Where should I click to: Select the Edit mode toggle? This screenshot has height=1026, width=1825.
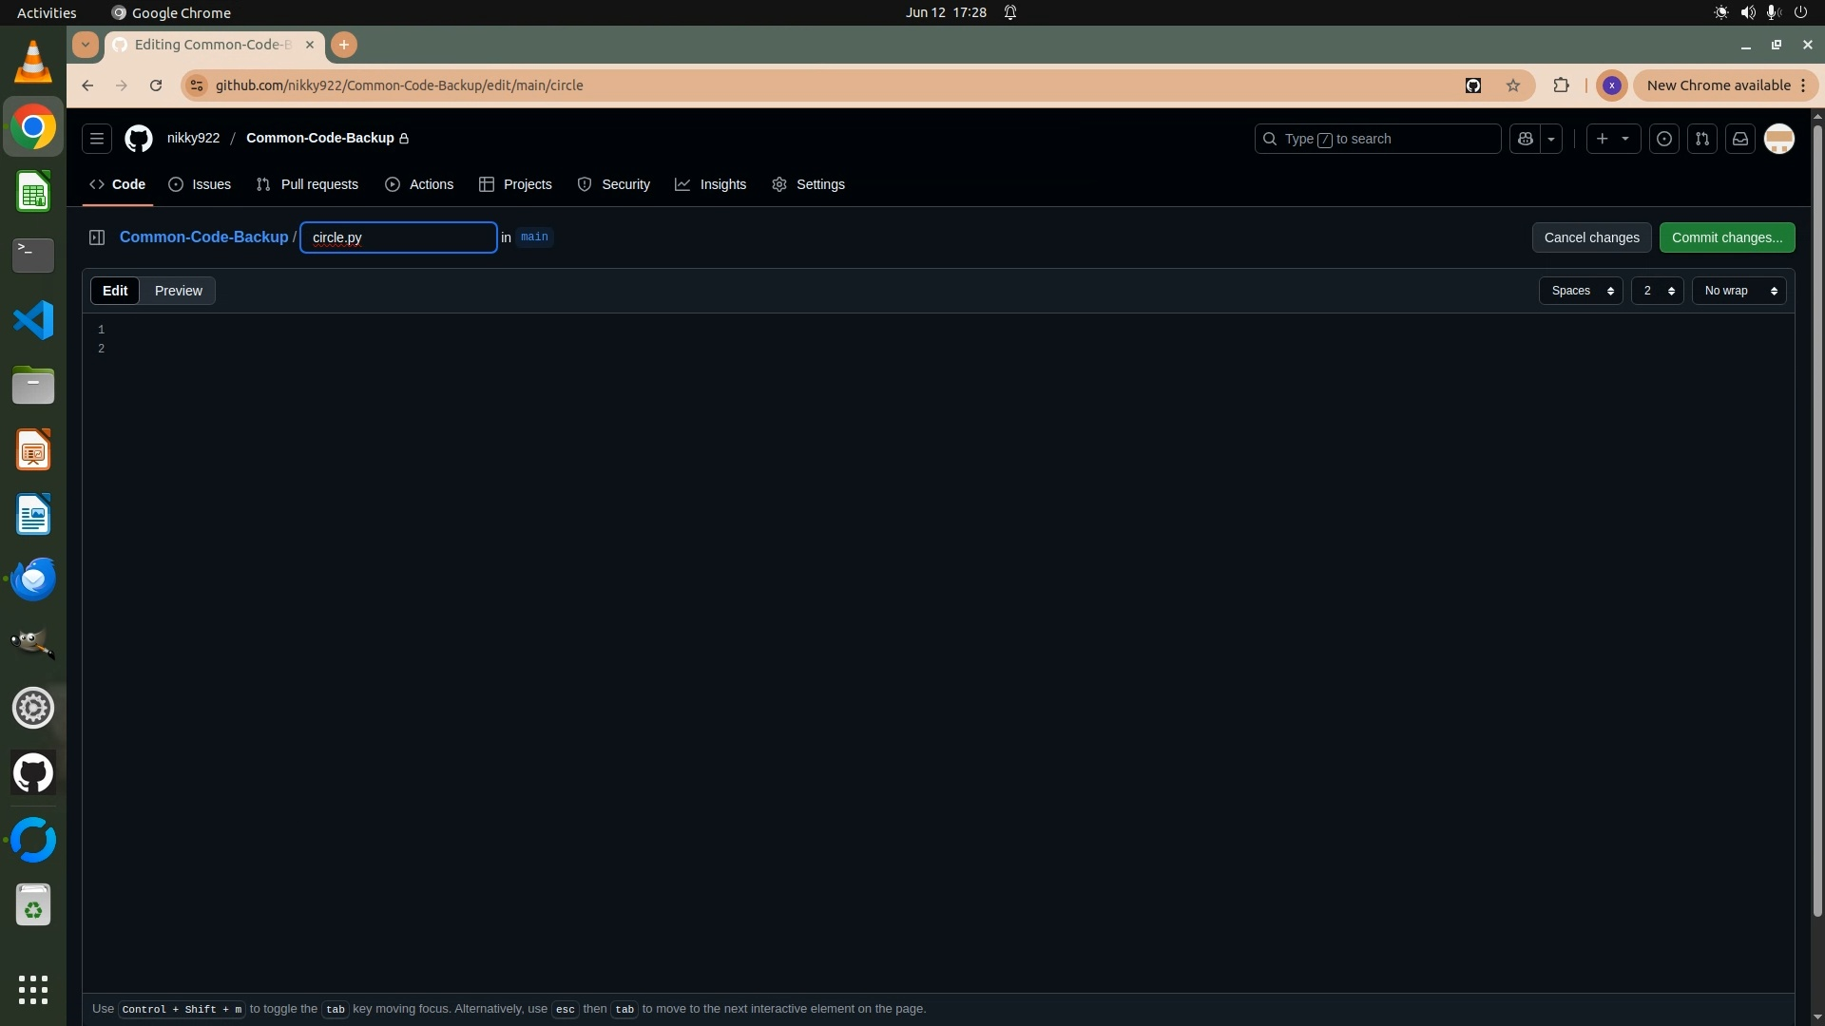click(x=115, y=291)
